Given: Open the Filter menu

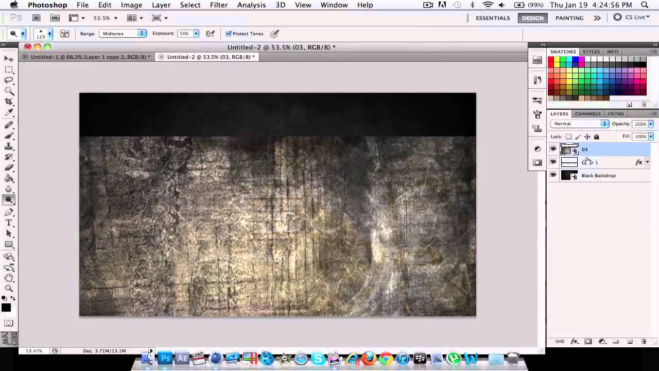Looking at the screenshot, I should pyautogui.click(x=219, y=5).
